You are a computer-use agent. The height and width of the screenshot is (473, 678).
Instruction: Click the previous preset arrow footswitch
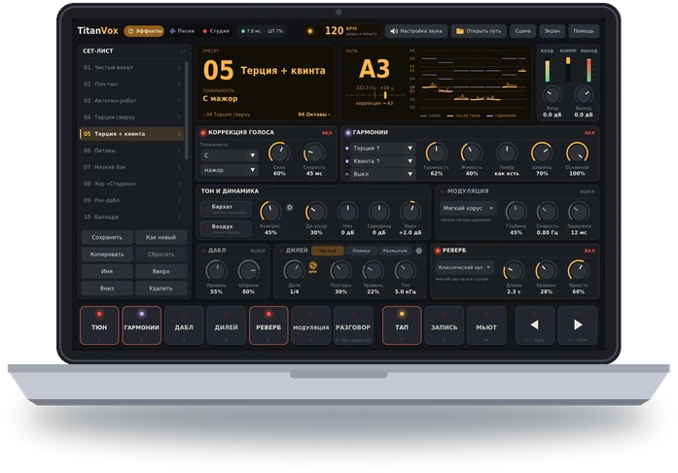pos(535,325)
